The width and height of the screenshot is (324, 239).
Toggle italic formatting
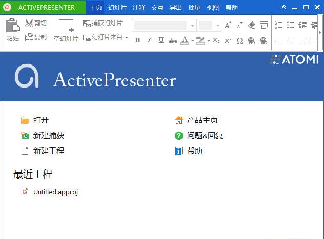pyautogui.click(x=149, y=40)
